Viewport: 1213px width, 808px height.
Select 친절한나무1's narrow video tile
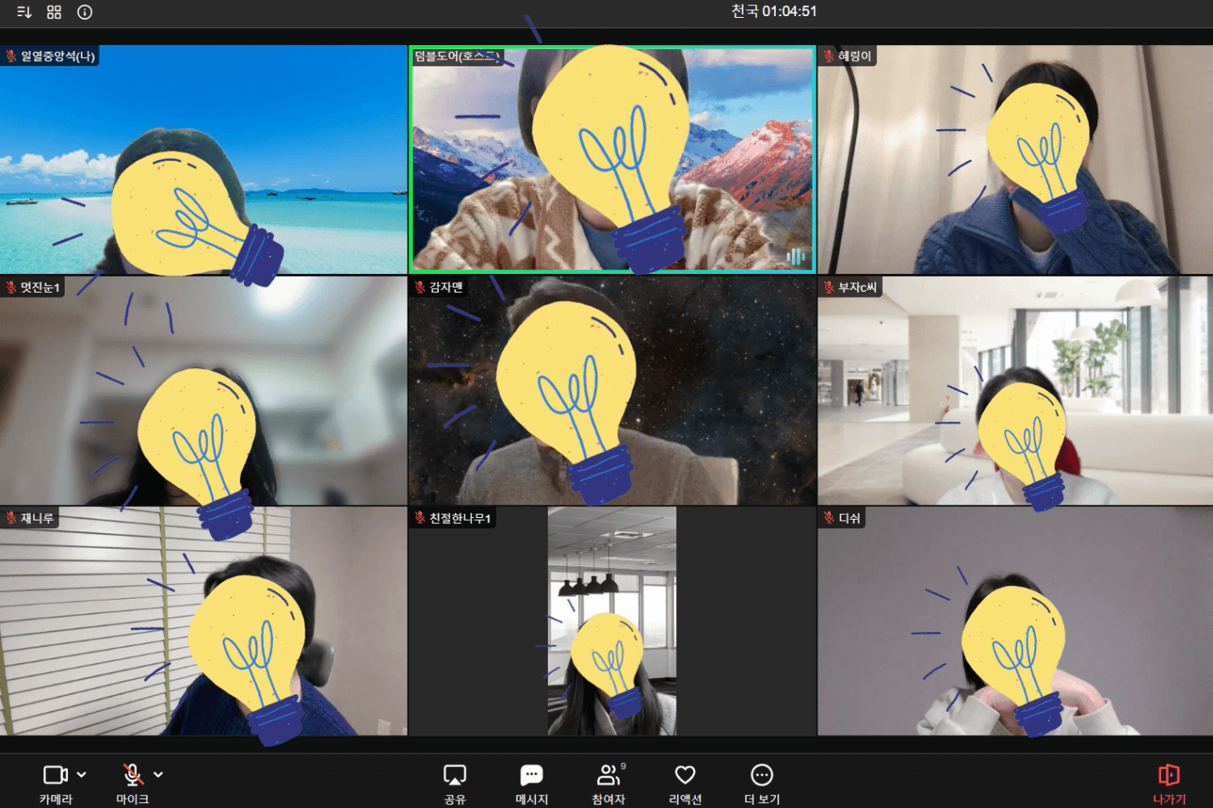tap(612, 622)
